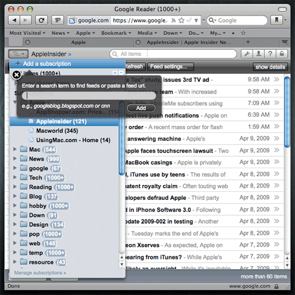Open the News bookmarks menu
The height and width of the screenshot is (295, 295).
click(60, 33)
